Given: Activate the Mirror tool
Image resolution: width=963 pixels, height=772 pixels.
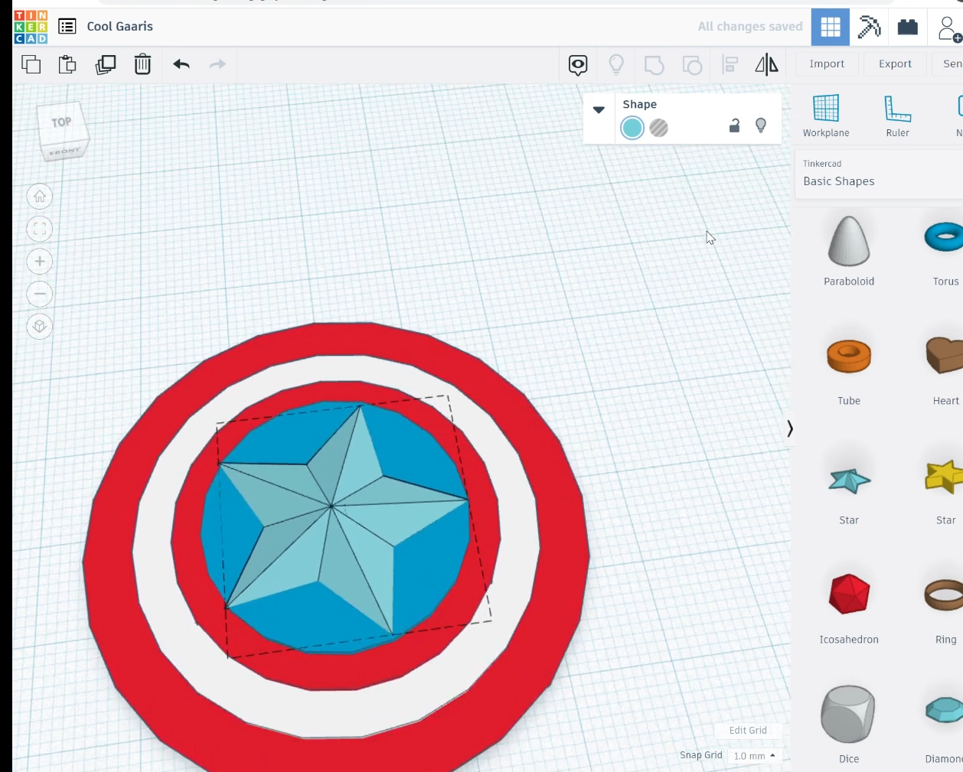Looking at the screenshot, I should tap(766, 65).
